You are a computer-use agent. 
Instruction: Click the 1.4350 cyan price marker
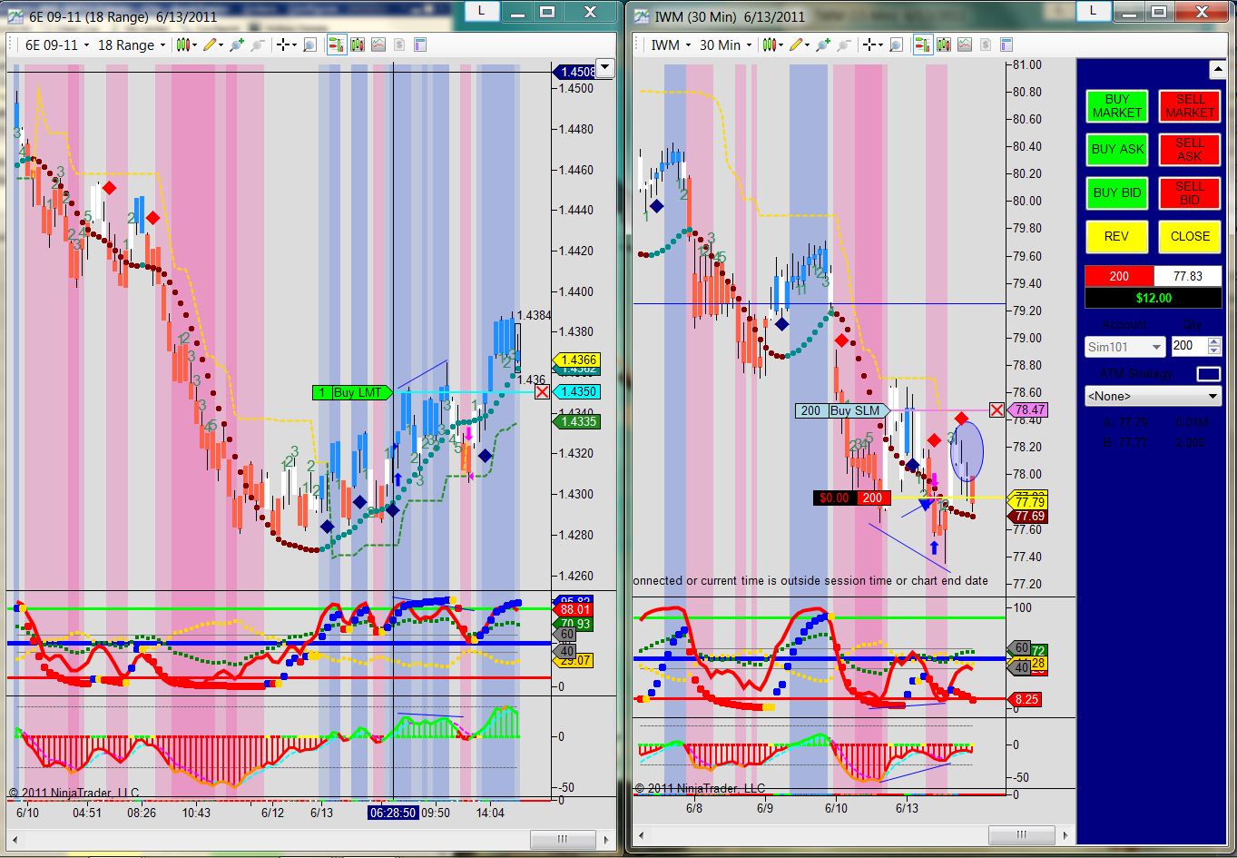pyautogui.click(x=577, y=391)
